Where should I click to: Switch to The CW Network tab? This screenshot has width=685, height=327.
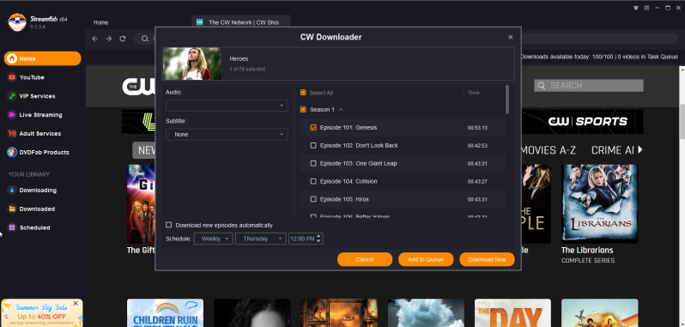pos(240,21)
